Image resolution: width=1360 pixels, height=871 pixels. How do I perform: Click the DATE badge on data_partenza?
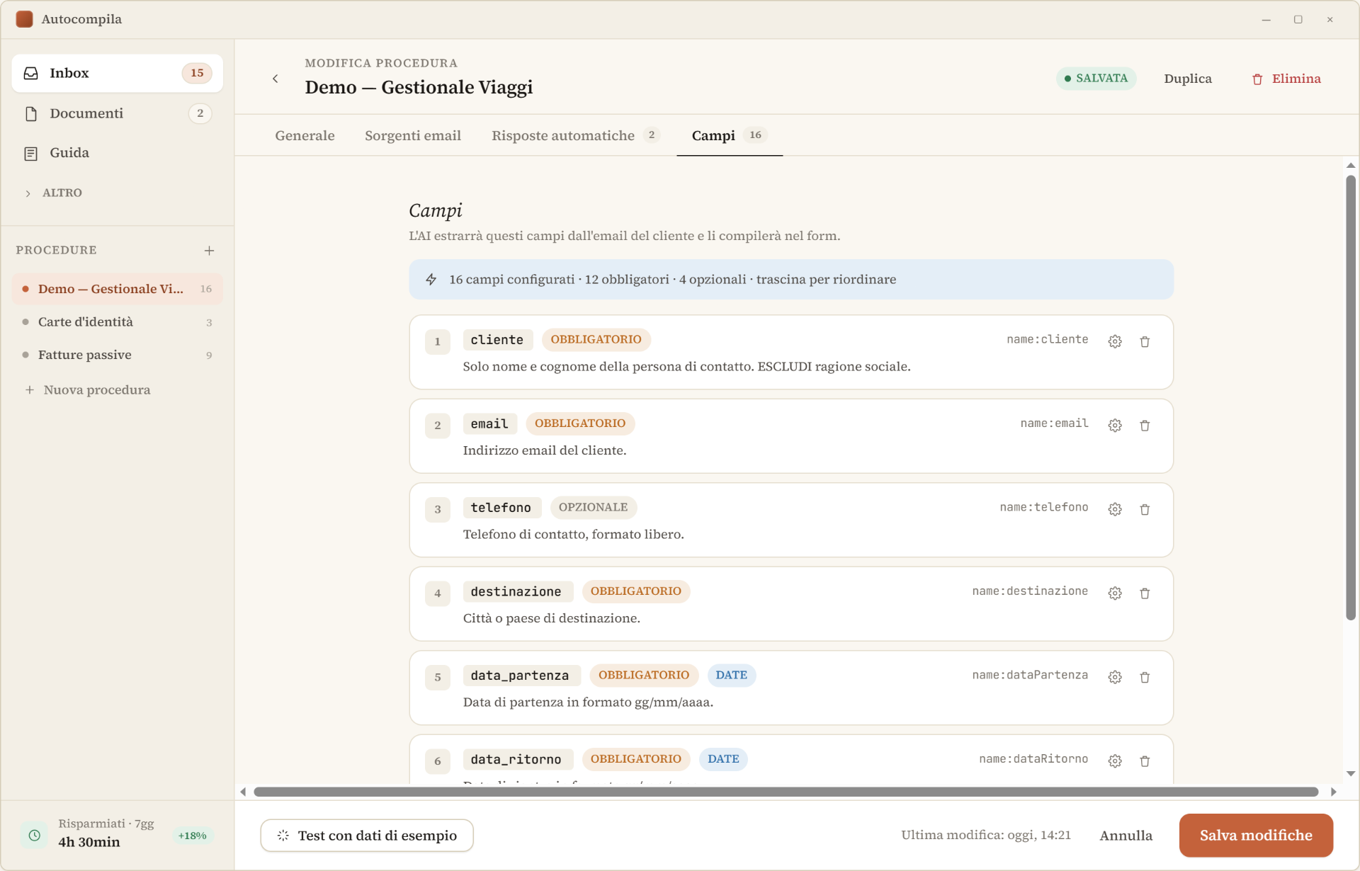[x=732, y=675]
